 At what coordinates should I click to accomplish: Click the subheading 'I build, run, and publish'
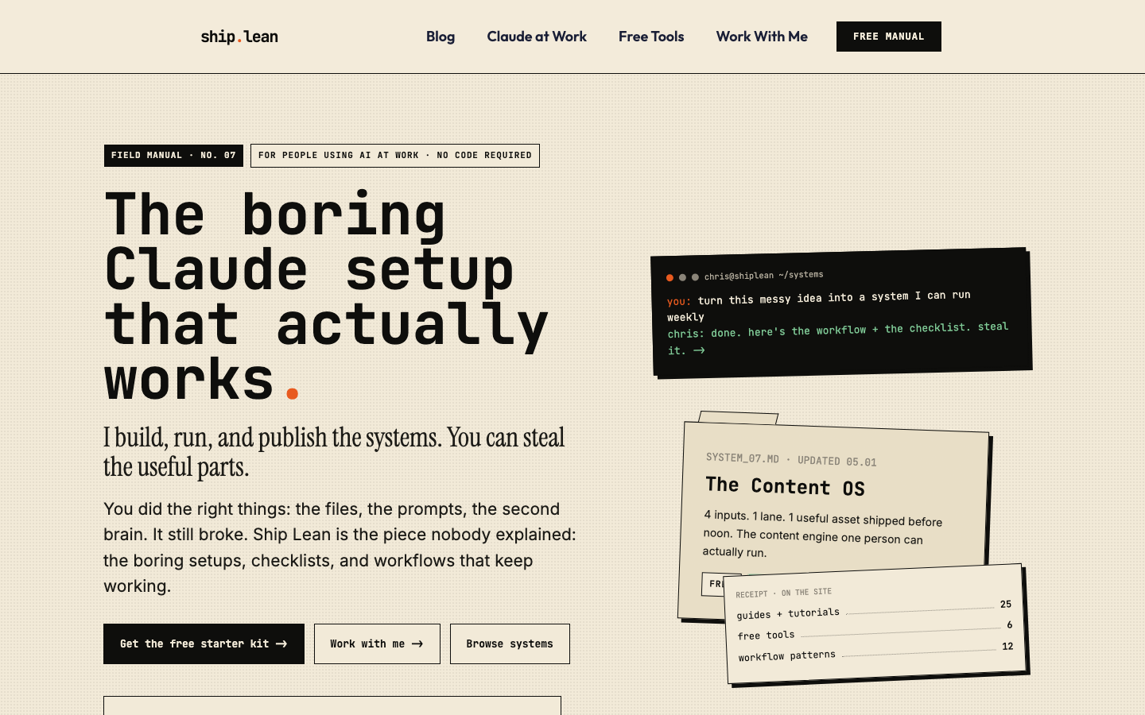(x=334, y=452)
